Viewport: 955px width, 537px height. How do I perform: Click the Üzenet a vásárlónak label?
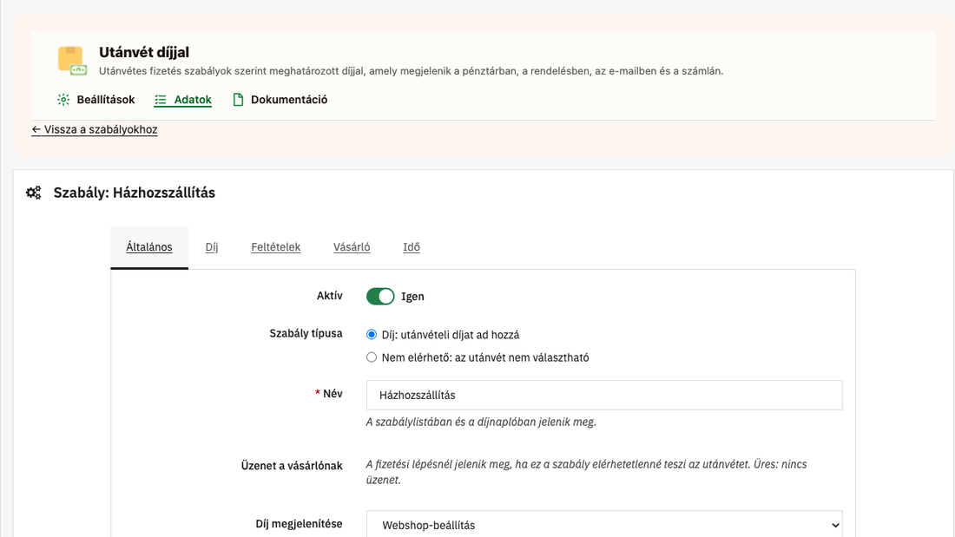(292, 466)
